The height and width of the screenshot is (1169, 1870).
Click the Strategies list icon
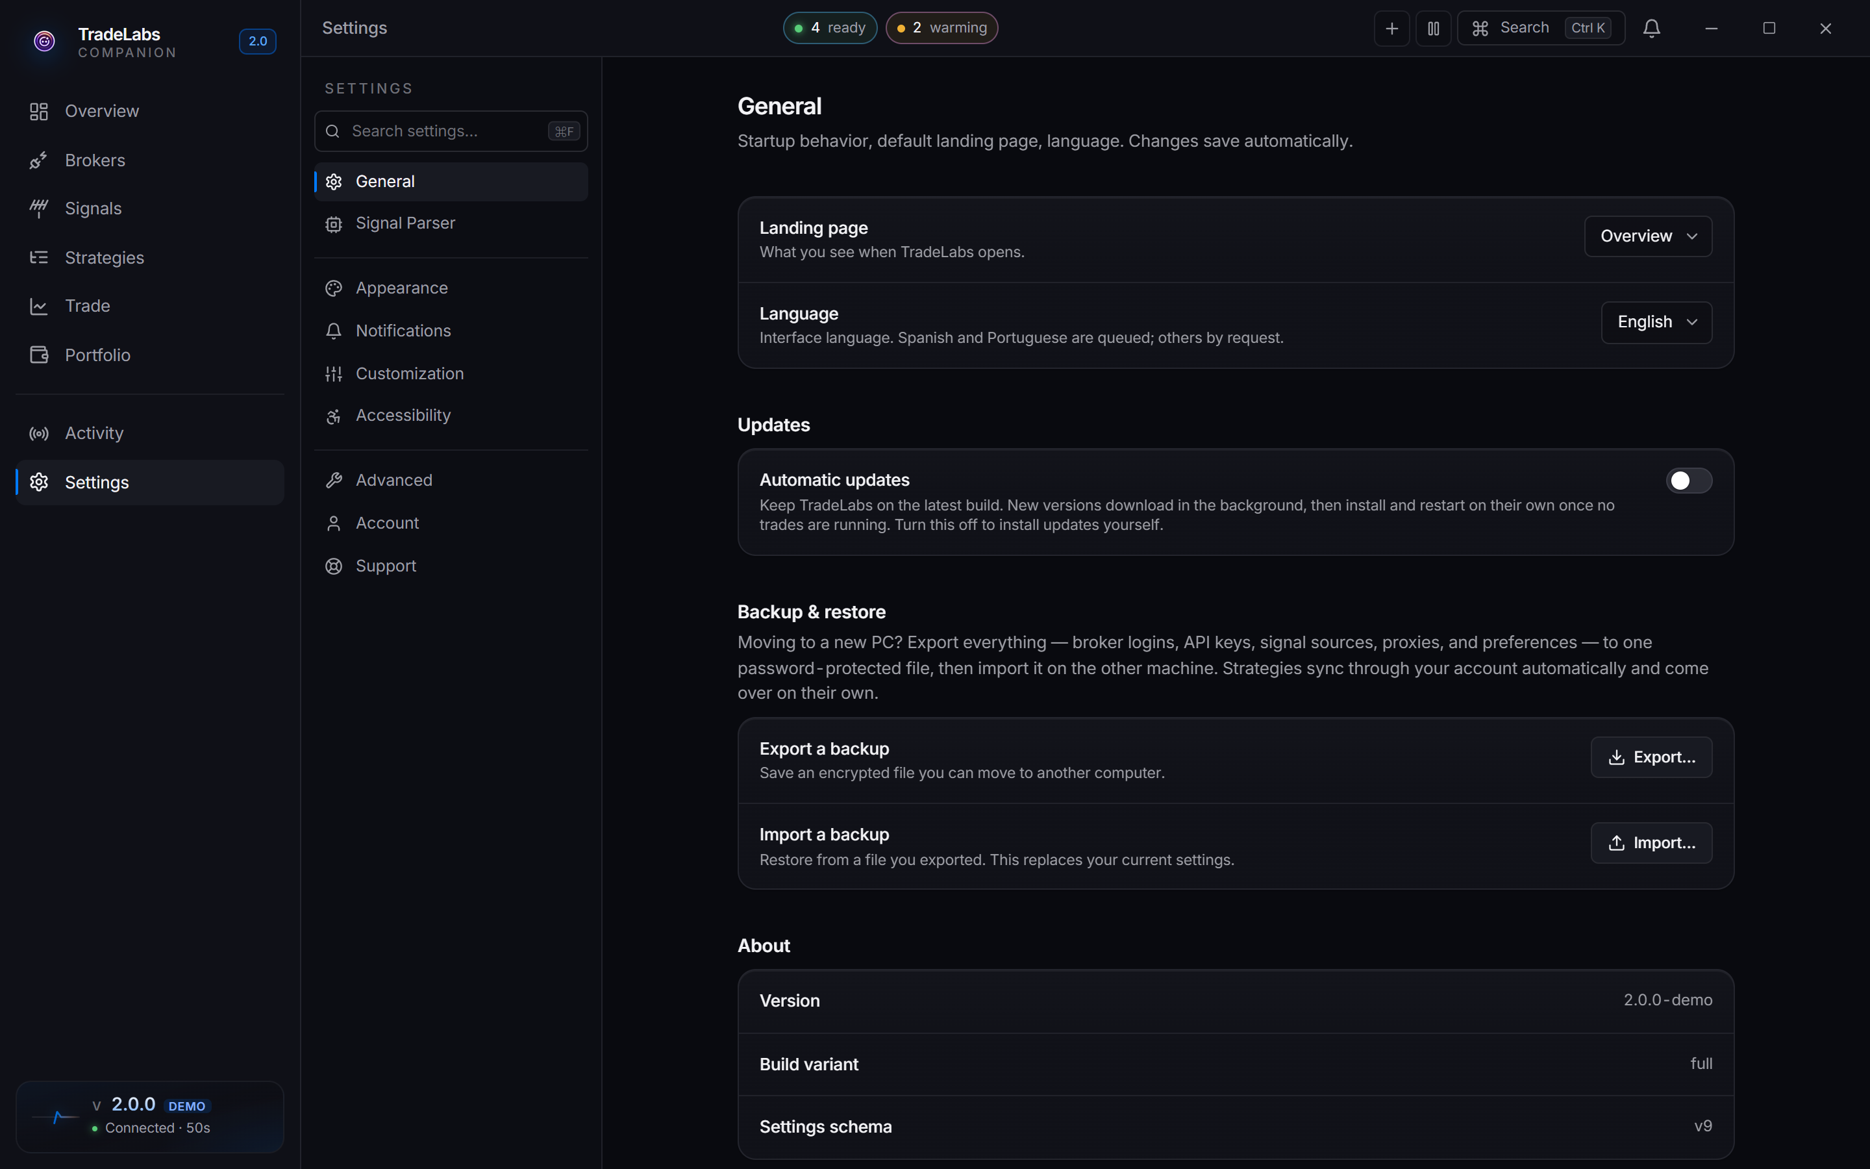(39, 257)
